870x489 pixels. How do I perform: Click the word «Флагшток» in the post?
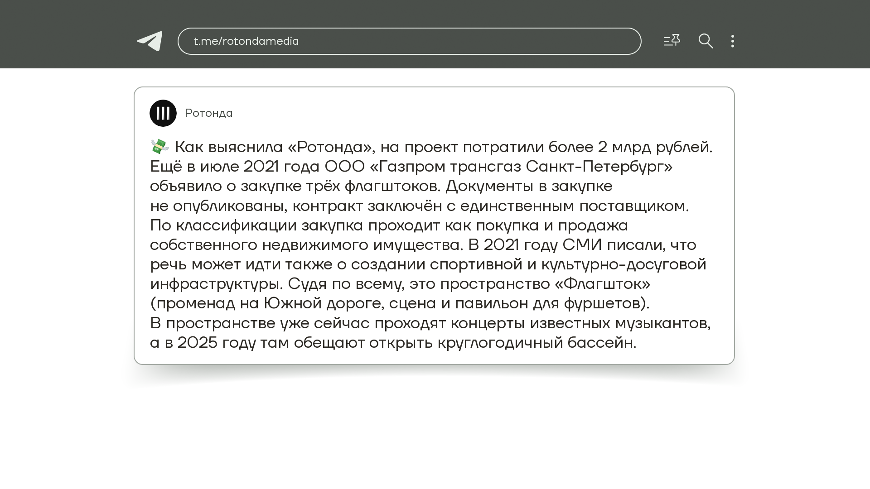(x=603, y=284)
